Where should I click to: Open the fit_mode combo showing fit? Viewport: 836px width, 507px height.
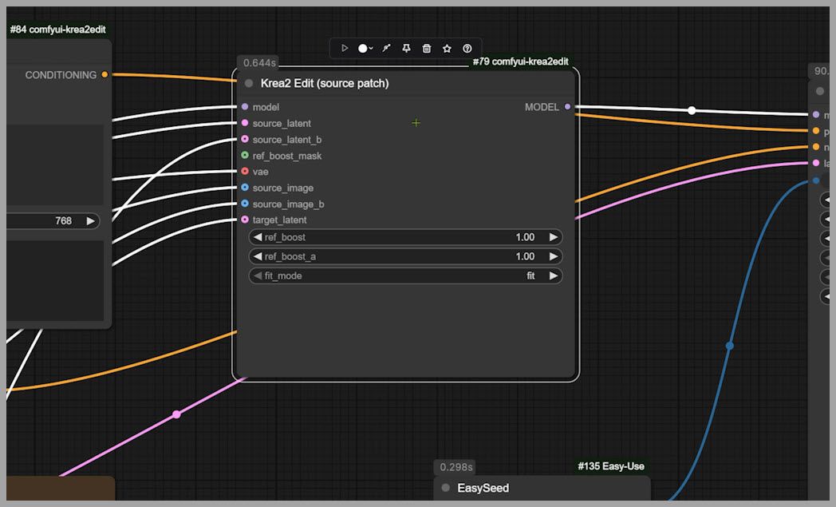coord(405,275)
